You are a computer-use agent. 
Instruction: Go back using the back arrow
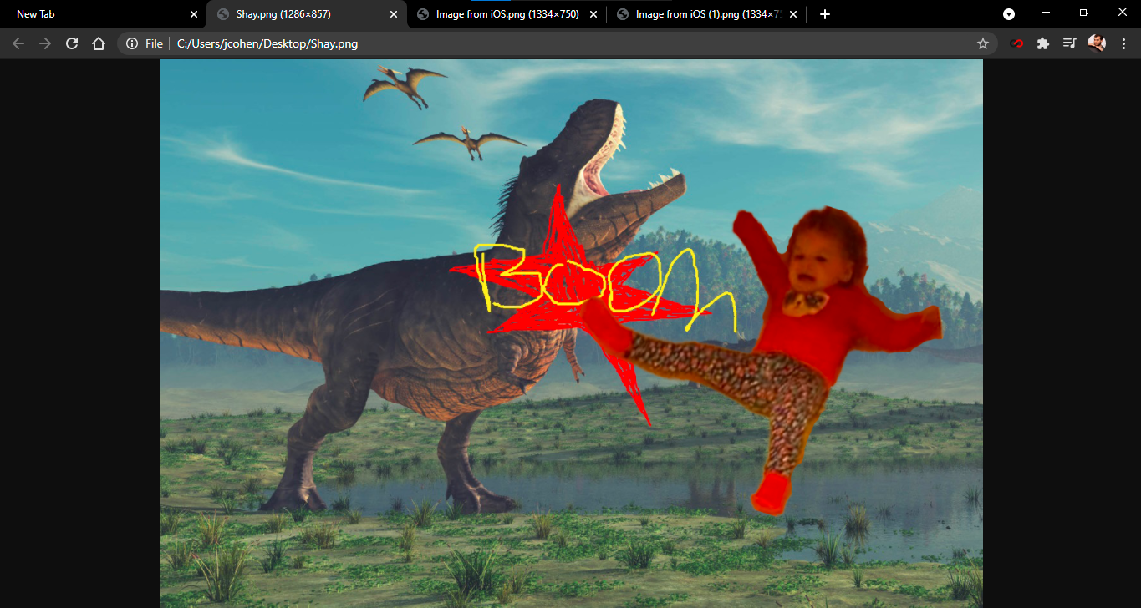pos(18,43)
